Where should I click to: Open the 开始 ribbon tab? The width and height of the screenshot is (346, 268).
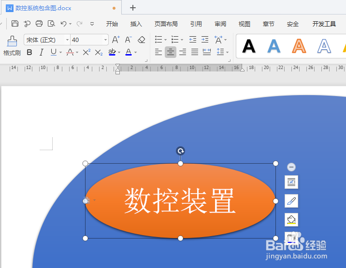[x=112, y=24]
